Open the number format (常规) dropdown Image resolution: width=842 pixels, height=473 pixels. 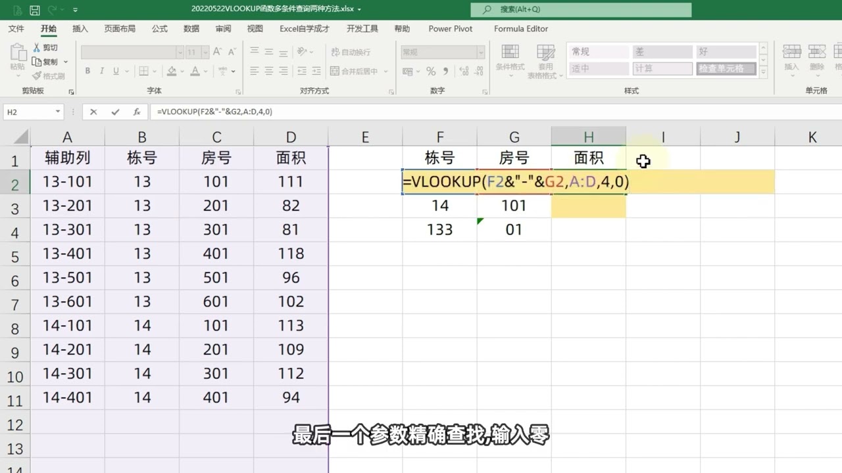click(x=481, y=52)
